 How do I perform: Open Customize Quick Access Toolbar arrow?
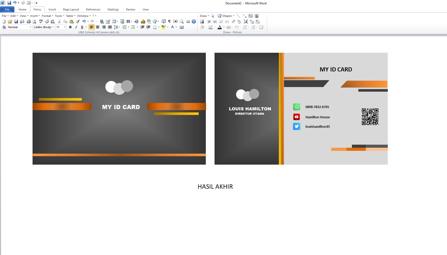tap(36, 3)
